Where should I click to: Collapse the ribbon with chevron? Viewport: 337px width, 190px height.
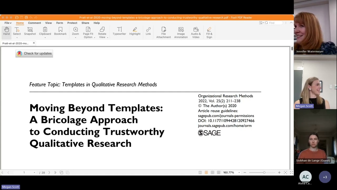291,23
